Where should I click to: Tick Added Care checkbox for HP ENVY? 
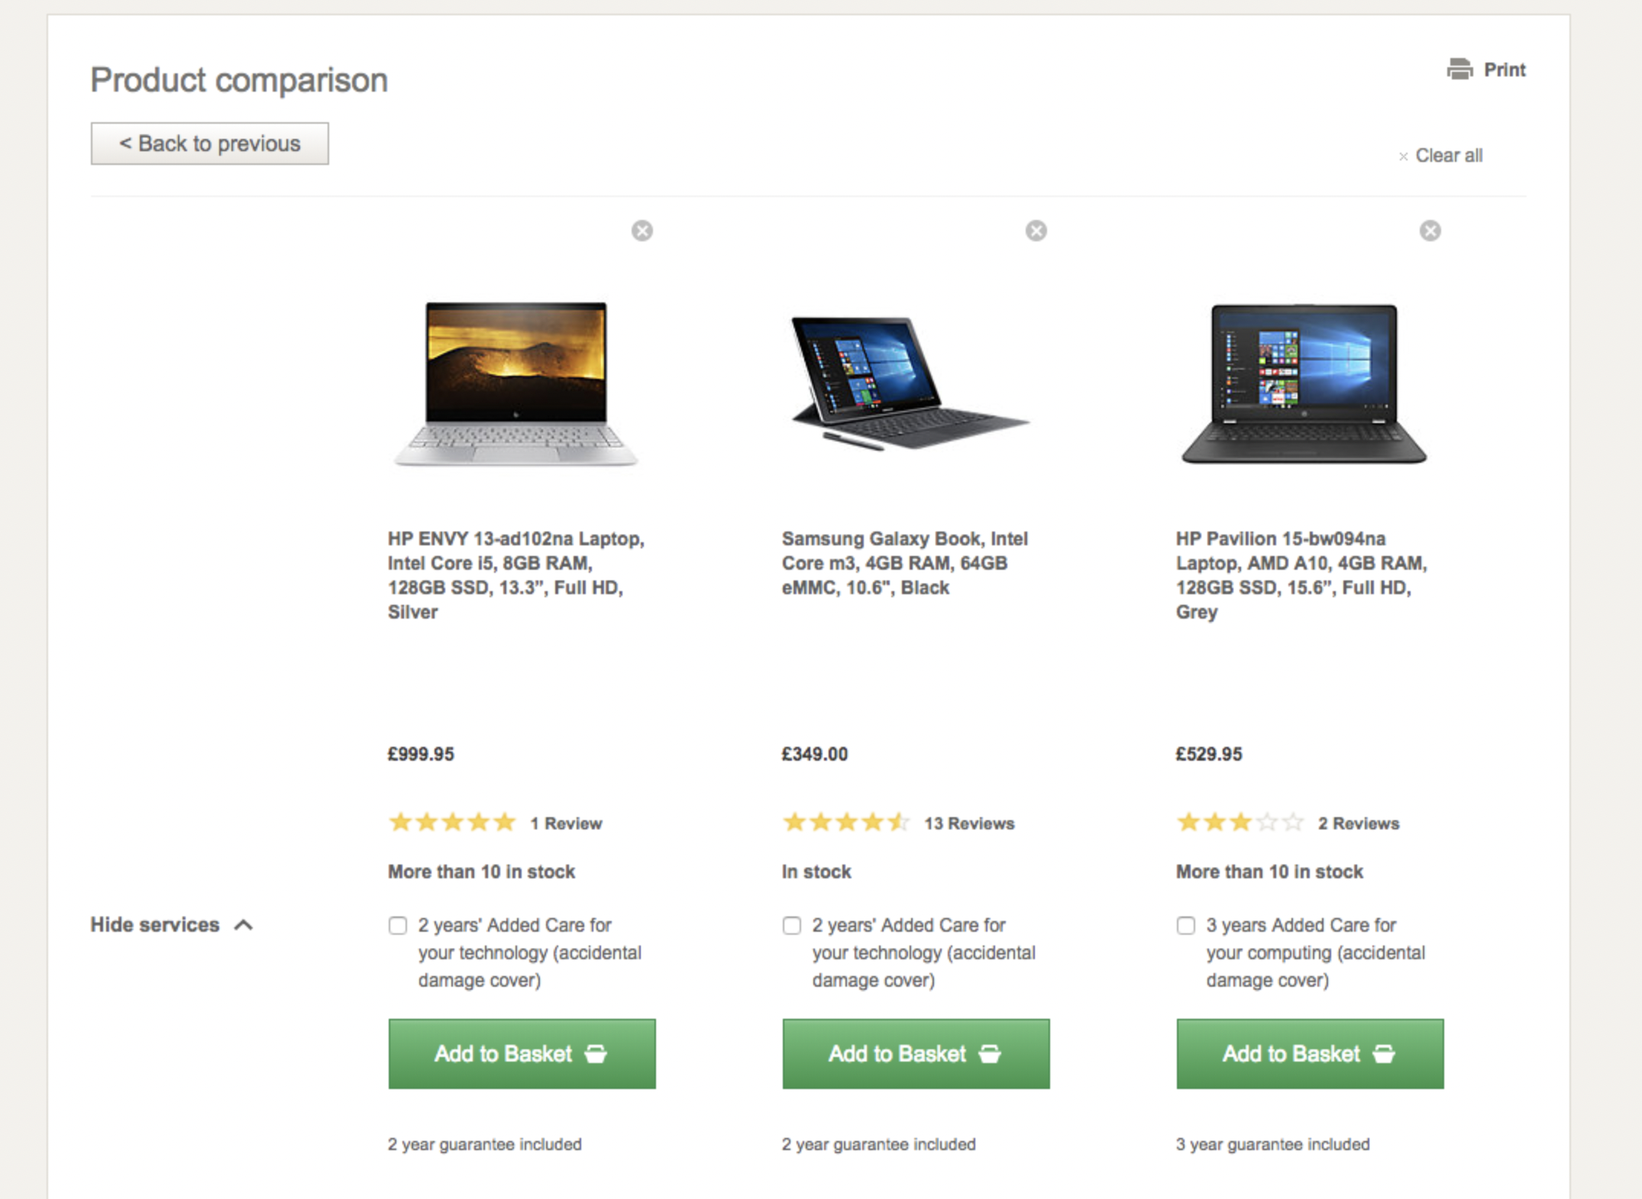(397, 926)
